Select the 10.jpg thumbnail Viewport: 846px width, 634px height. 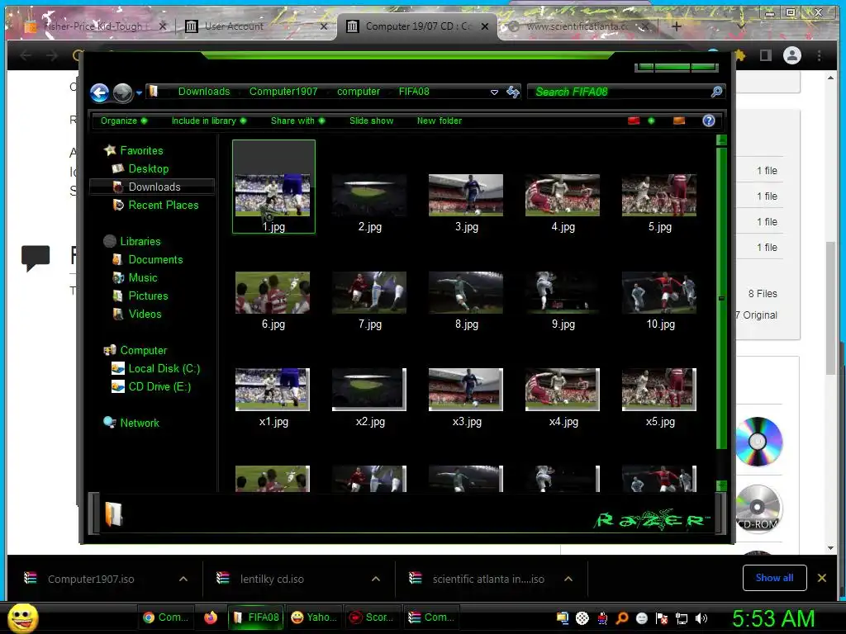[x=659, y=293]
